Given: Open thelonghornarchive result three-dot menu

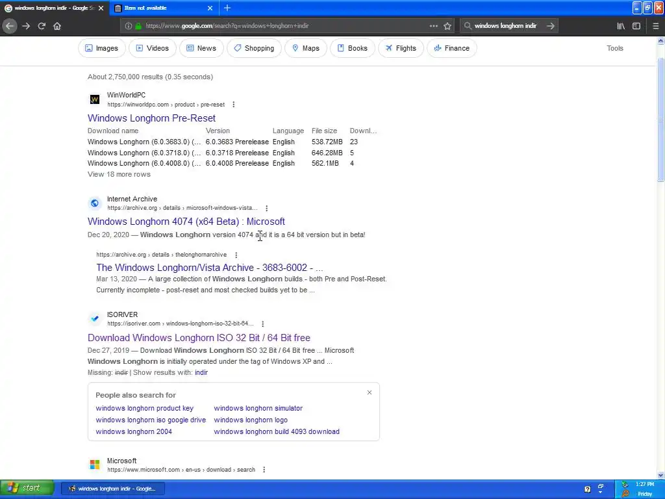Looking at the screenshot, I should pyautogui.click(x=236, y=255).
